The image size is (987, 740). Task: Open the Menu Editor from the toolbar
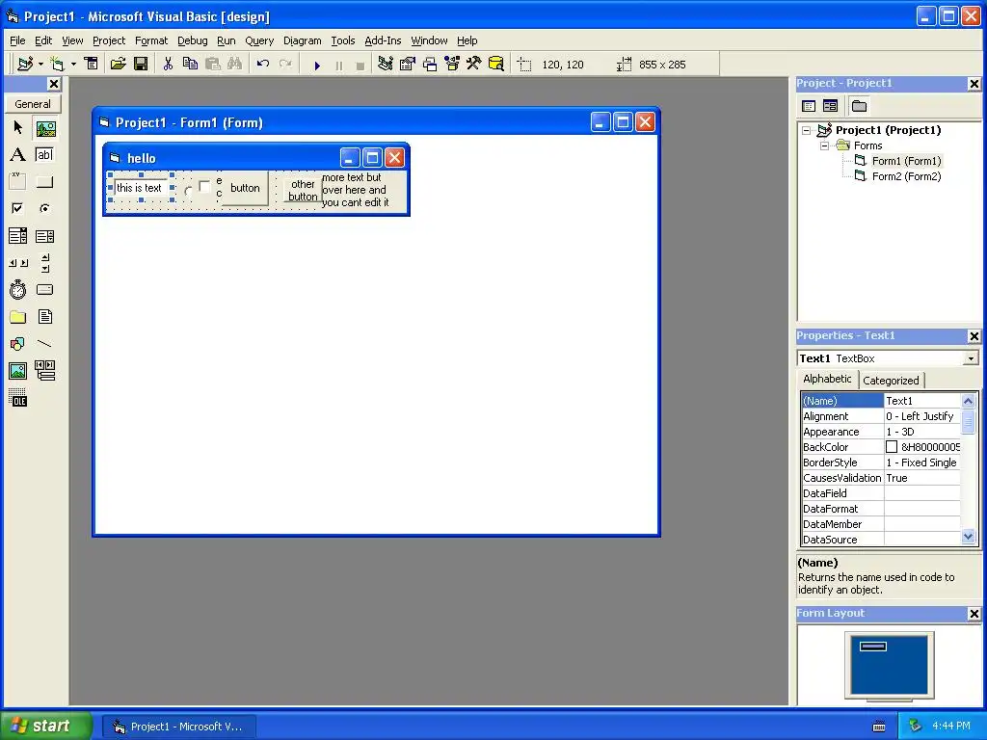point(92,64)
